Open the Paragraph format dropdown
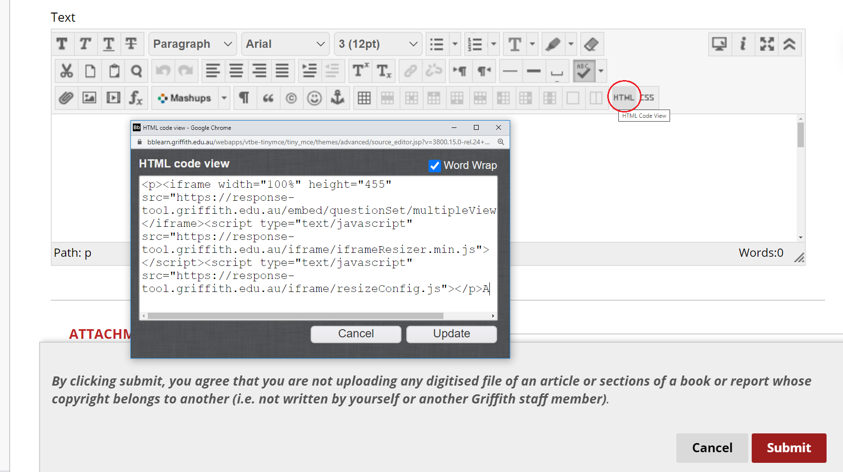Screen dimensions: 843x472 click(x=193, y=44)
